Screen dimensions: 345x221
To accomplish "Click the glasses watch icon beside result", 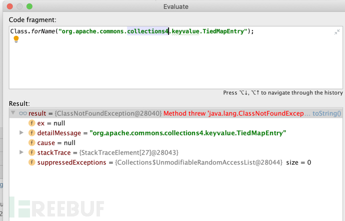I will click(23, 113).
